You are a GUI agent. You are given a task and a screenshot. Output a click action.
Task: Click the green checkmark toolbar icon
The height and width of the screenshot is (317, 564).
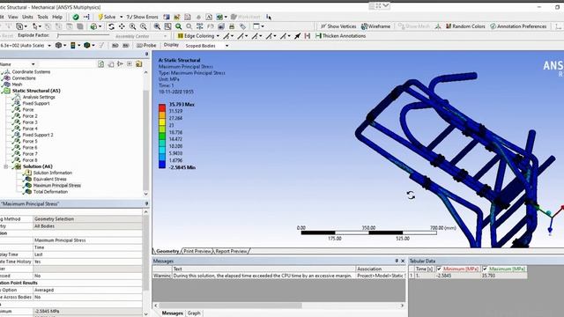pos(76,17)
